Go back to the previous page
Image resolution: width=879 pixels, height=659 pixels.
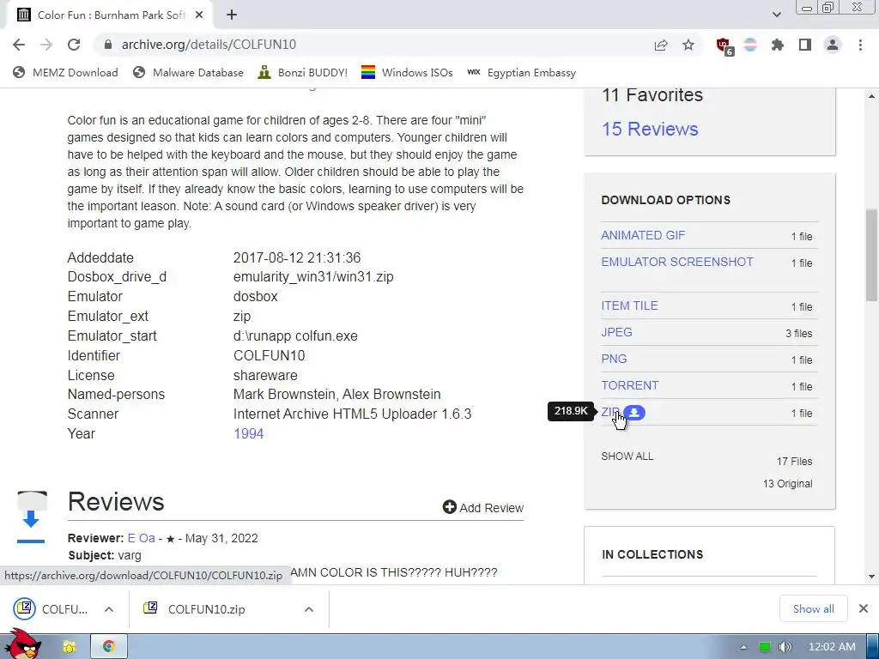[x=19, y=45]
